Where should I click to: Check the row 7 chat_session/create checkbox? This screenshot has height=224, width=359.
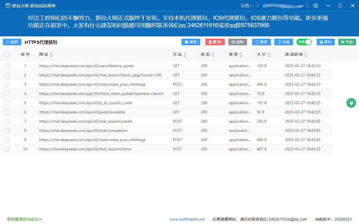click(x=7, y=122)
